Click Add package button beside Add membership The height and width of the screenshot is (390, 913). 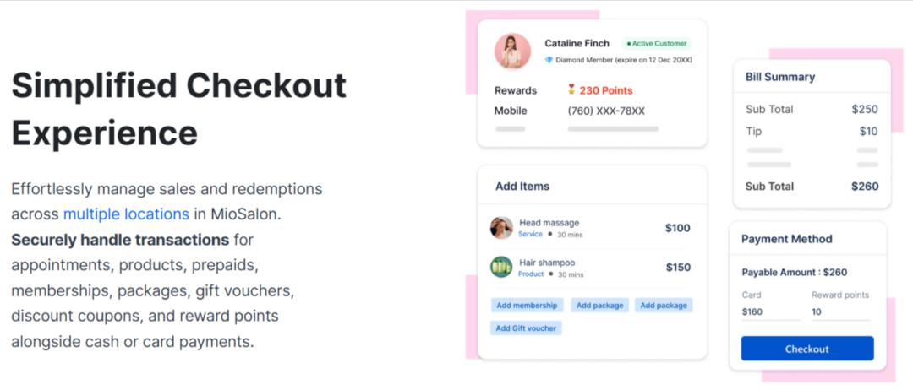pos(599,305)
